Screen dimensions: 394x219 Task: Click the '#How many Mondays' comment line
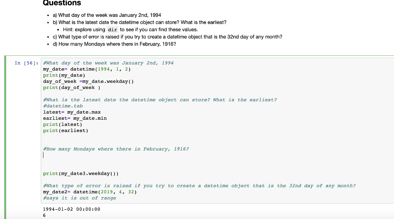116,149
